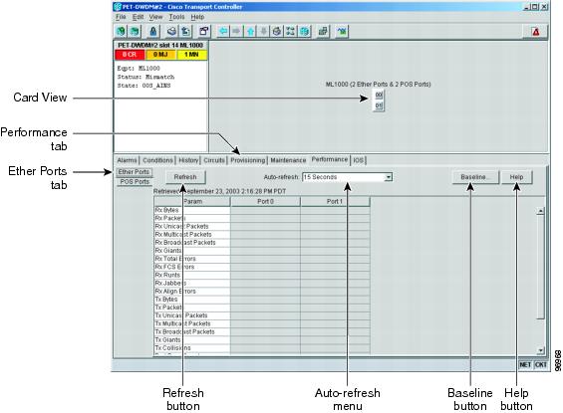
Task: Click the green node icon beside the globe
Action: click(135, 32)
